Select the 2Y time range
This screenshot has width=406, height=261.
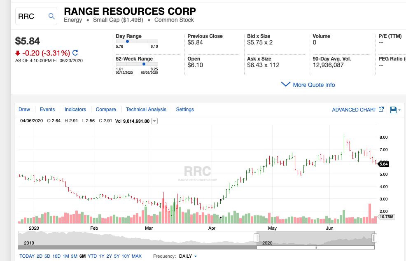coord(109,256)
